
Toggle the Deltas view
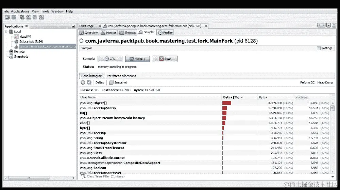pos(100,82)
